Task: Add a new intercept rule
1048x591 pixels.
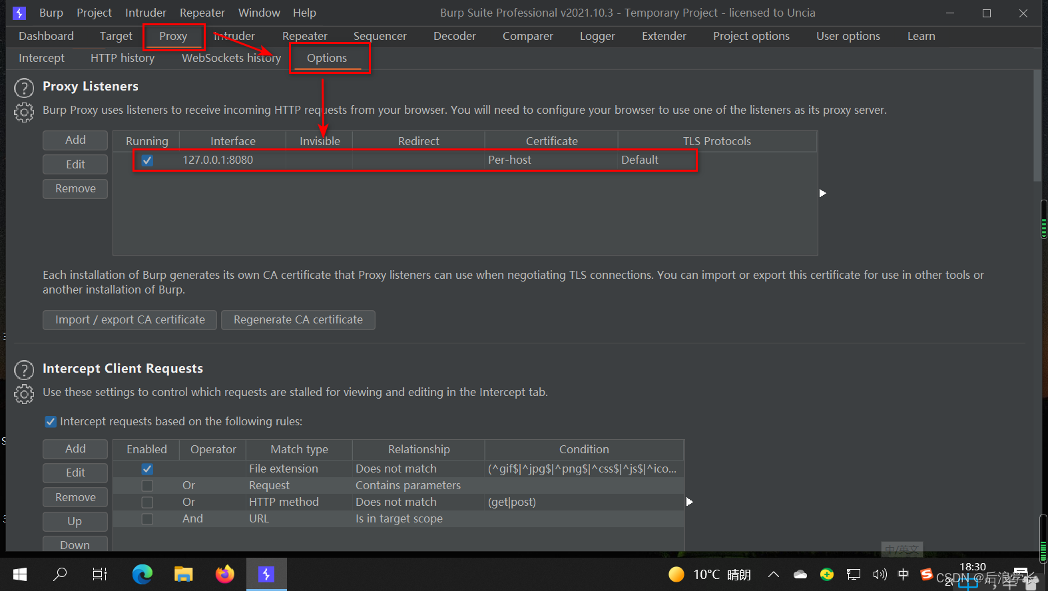Action: click(x=75, y=449)
